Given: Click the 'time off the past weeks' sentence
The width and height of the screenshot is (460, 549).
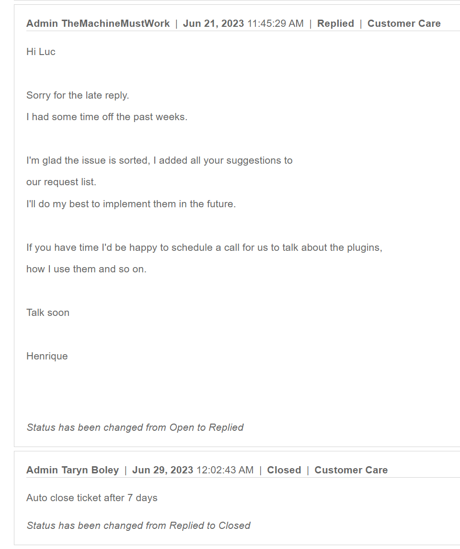Looking at the screenshot, I should point(106,117).
